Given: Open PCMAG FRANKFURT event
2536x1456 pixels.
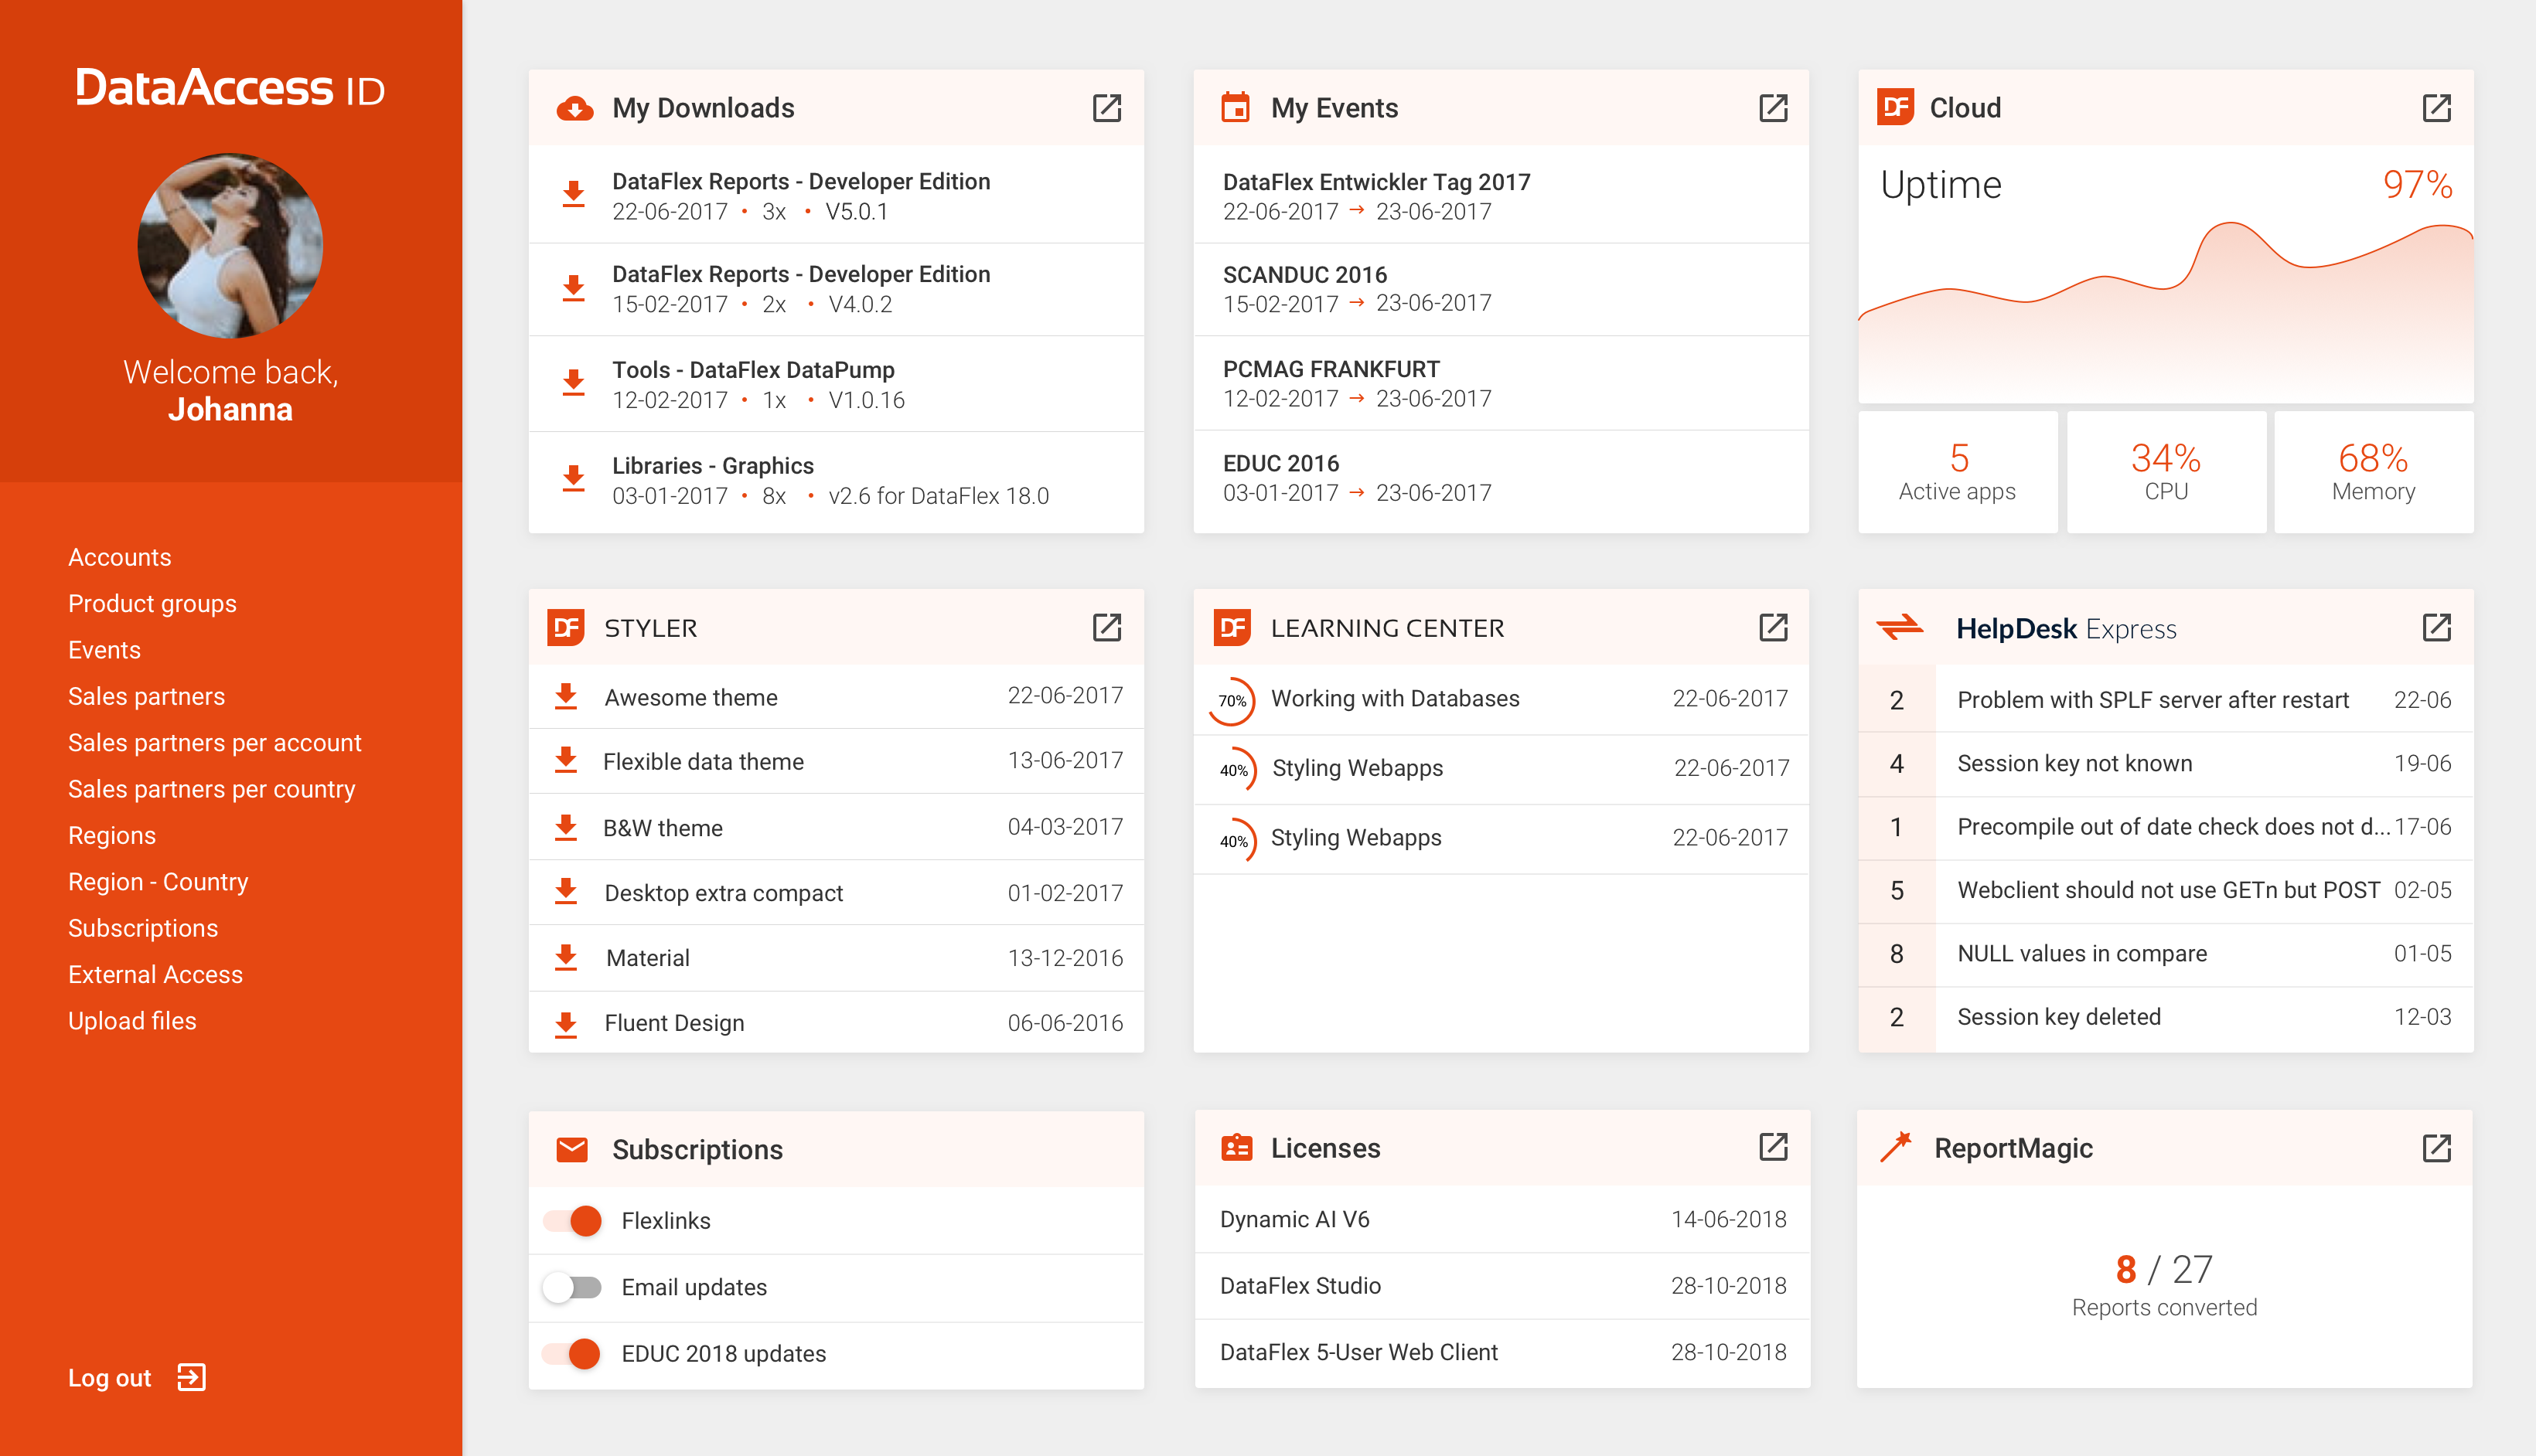Looking at the screenshot, I should [x=1501, y=384].
